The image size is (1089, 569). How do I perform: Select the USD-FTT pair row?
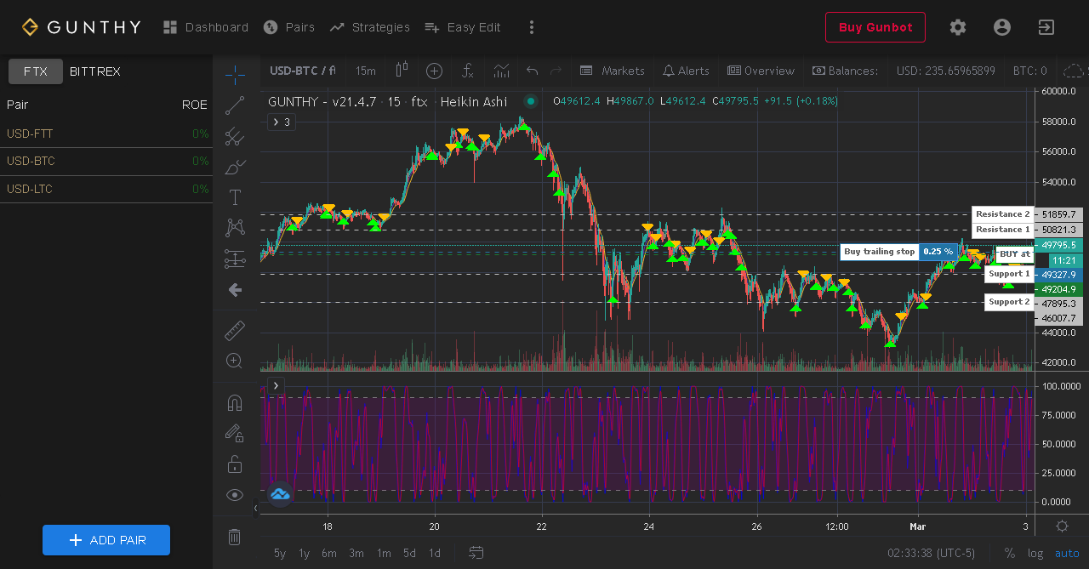[106, 134]
